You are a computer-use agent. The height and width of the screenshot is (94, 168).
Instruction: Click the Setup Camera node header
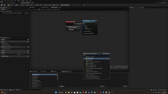click(x=90, y=21)
